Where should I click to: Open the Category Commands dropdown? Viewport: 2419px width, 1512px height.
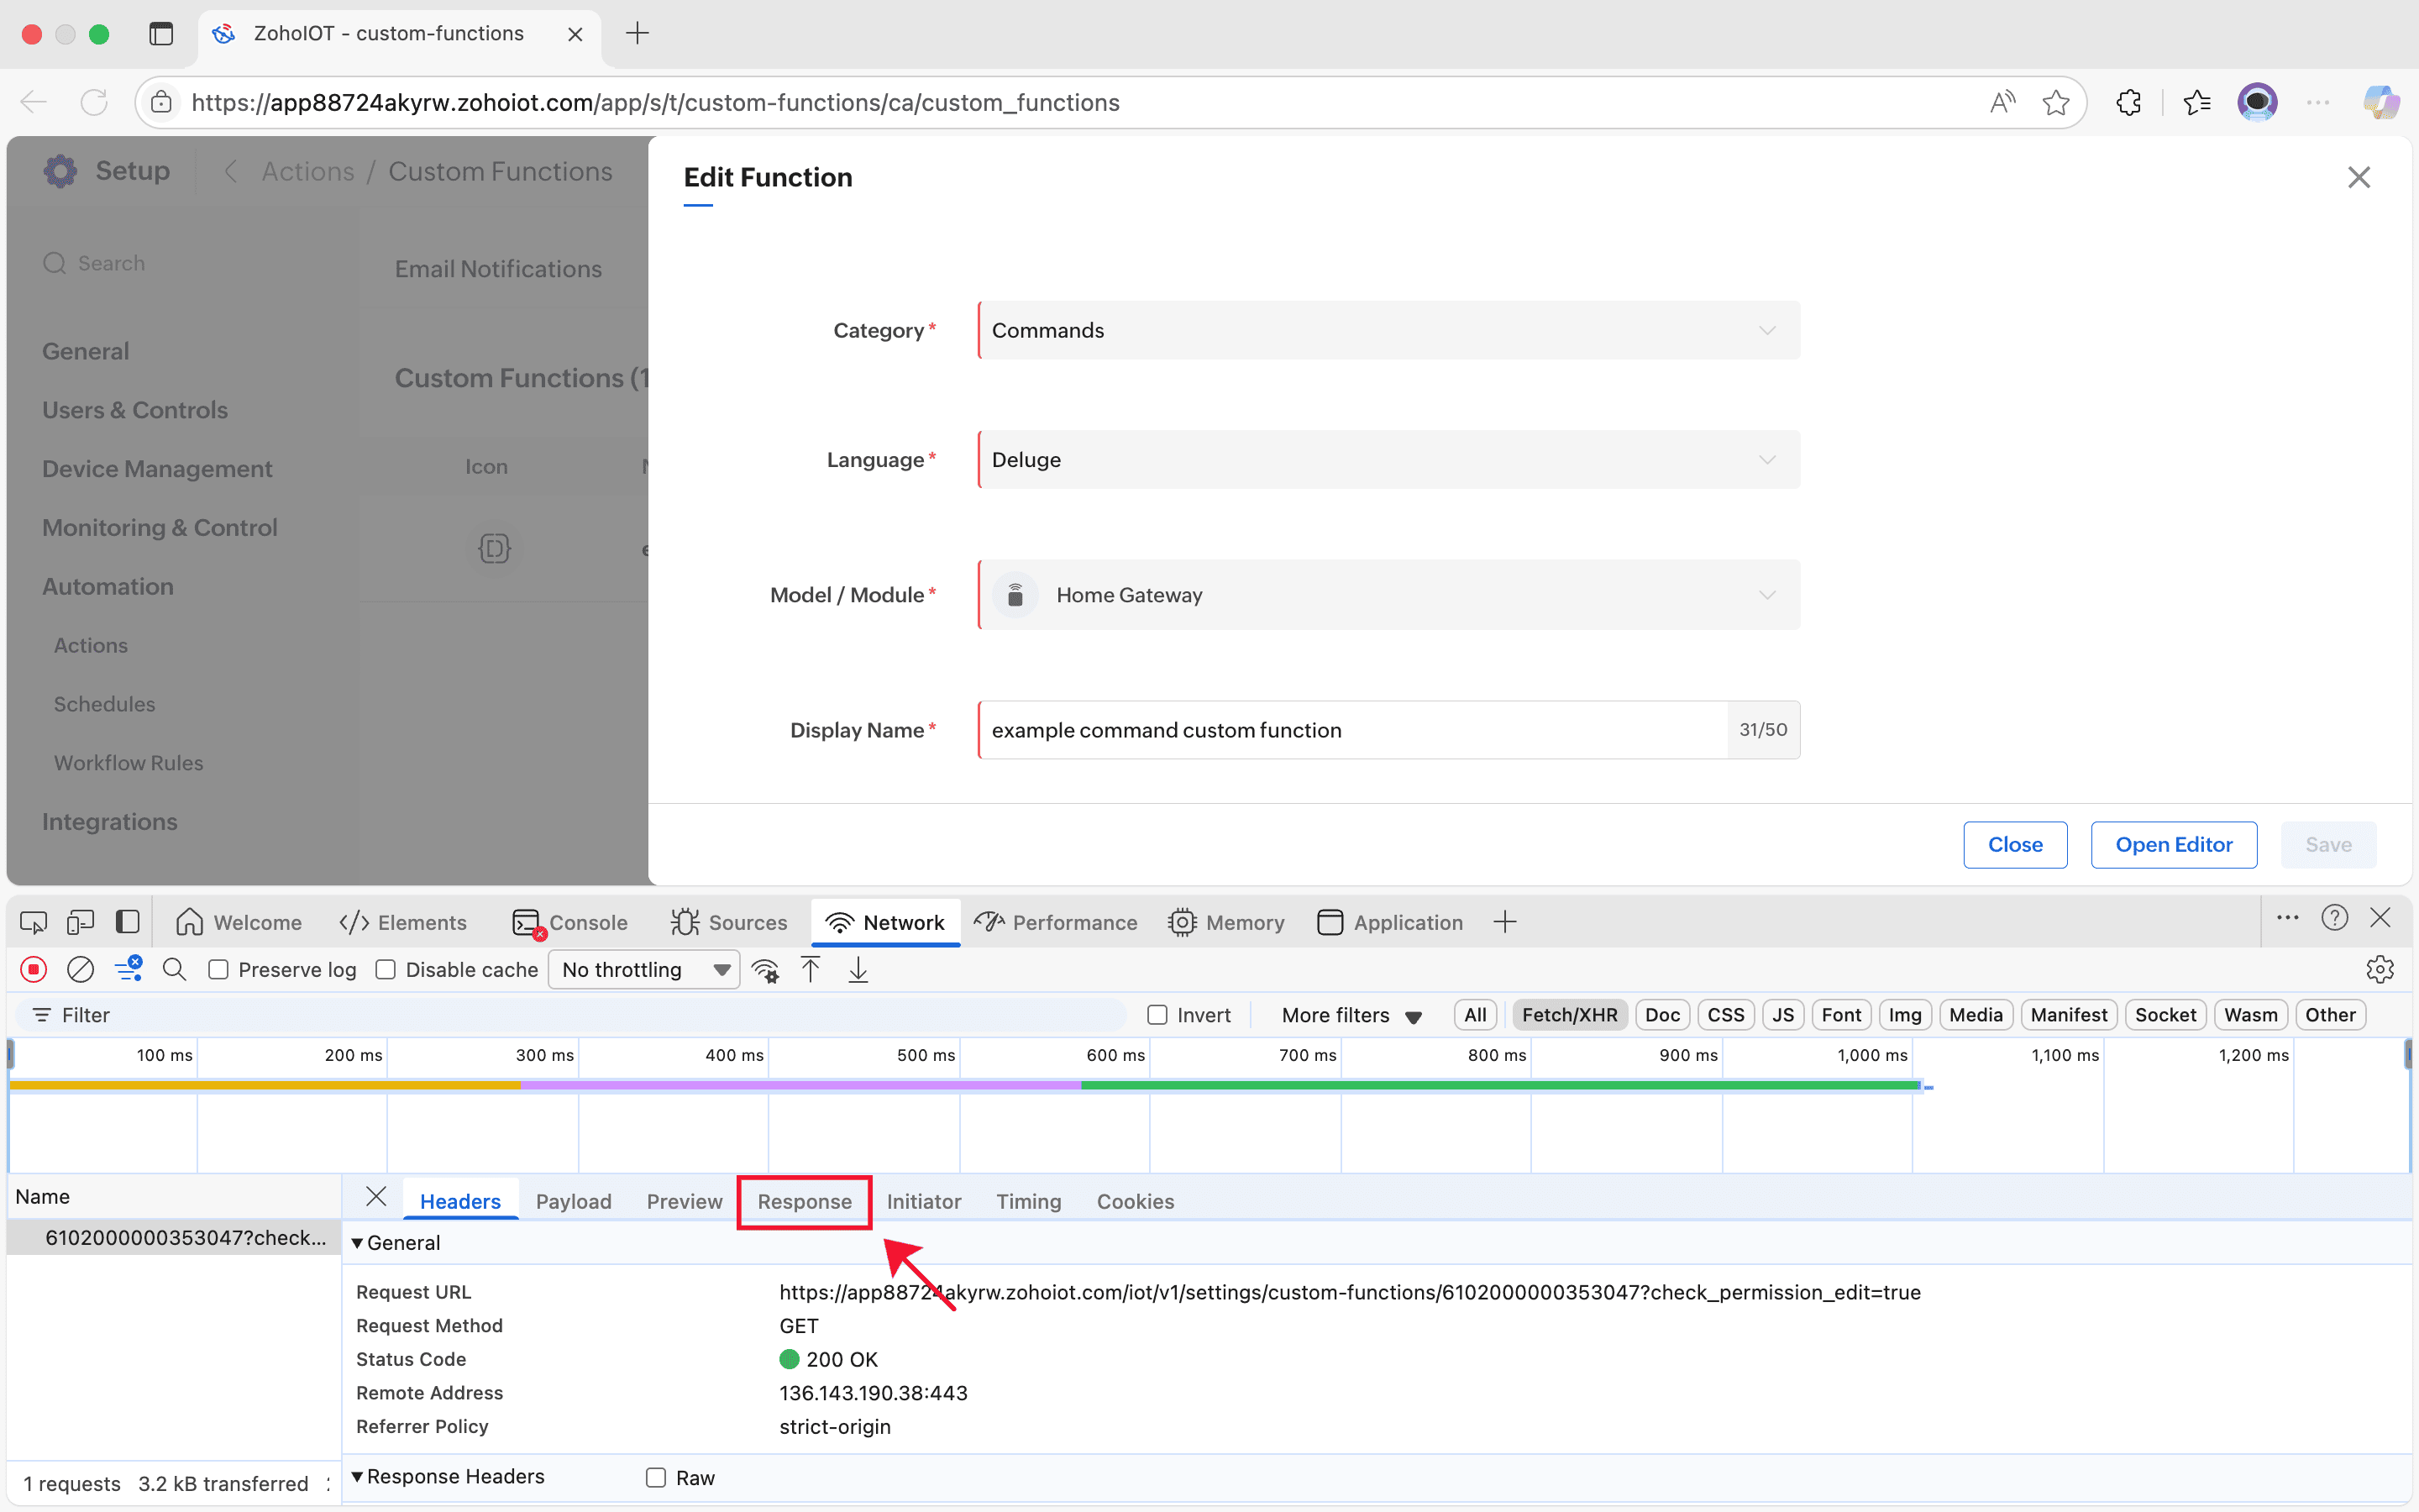pyautogui.click(x=1388, y=330)
